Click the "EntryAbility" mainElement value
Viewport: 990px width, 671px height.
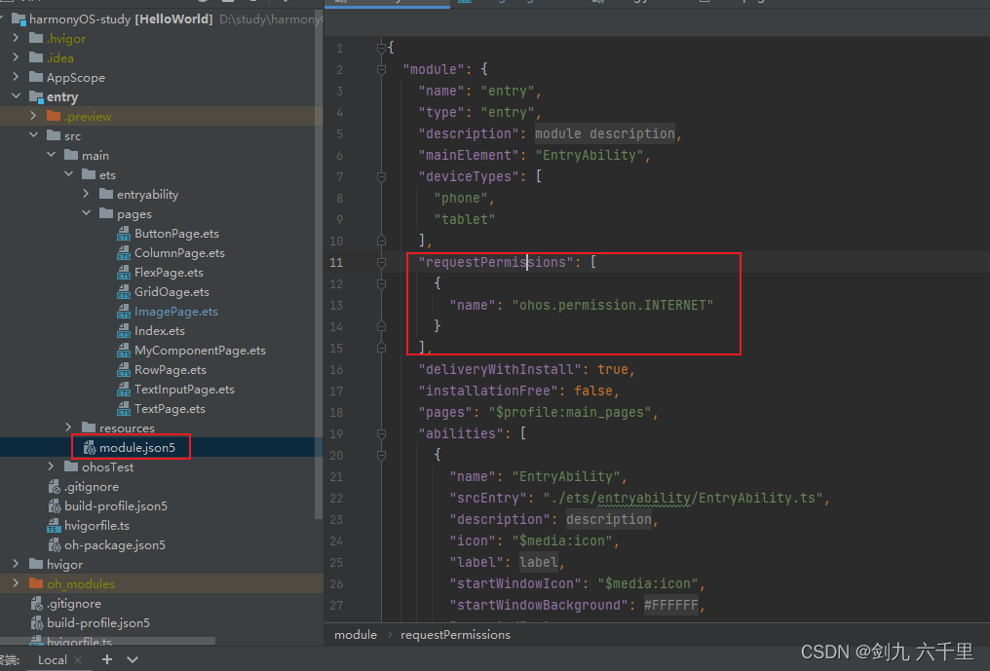click(590, 155)
